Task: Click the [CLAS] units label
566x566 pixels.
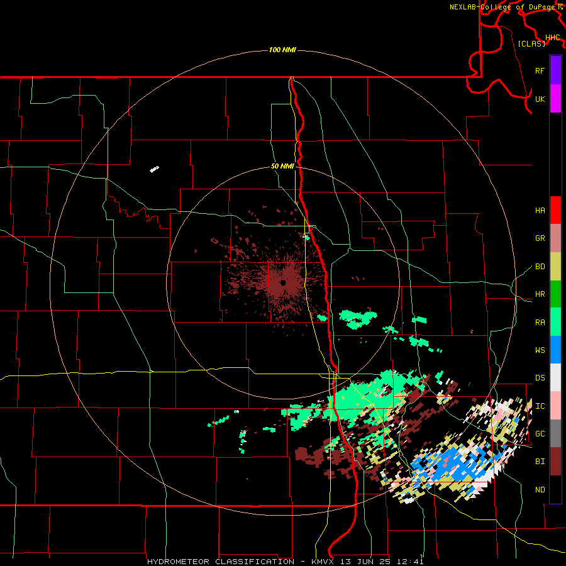Action: point(531,44)
